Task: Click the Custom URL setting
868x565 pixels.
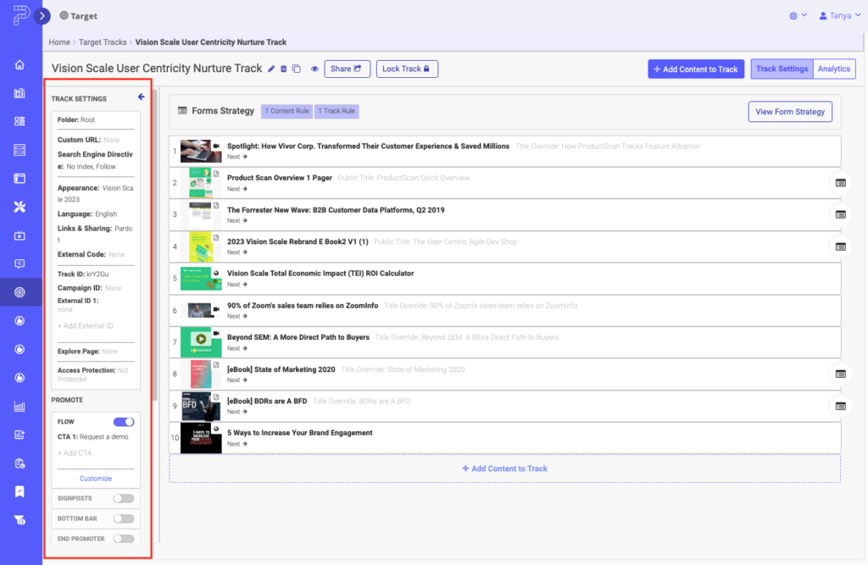Action: point(88,140)
